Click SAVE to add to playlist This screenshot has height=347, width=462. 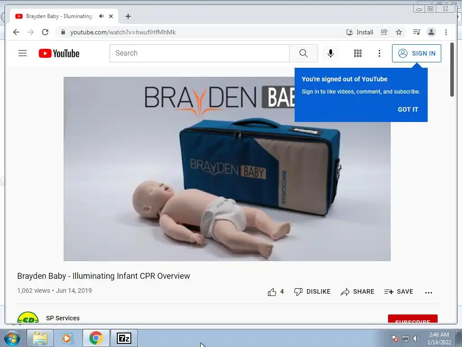pos(399,291)
